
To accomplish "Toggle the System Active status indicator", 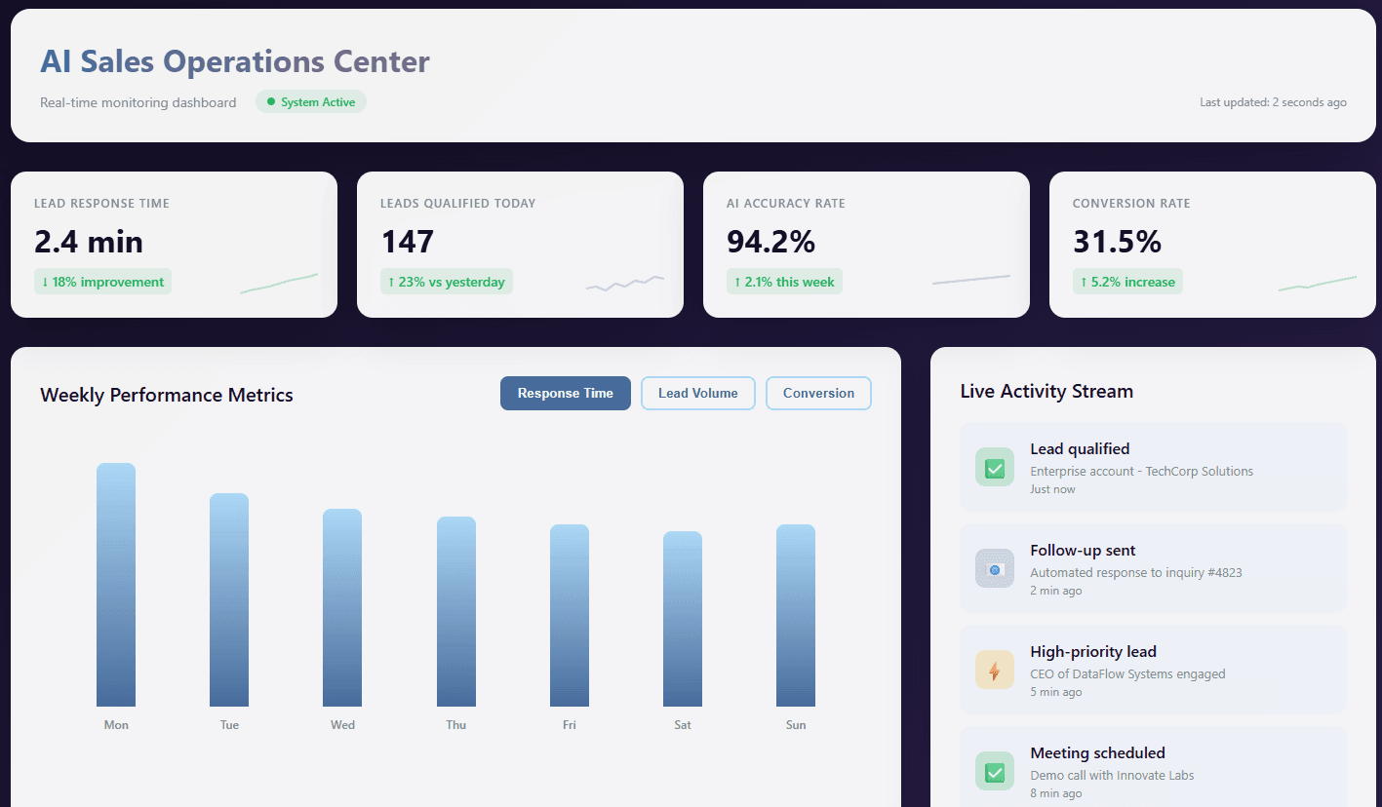I will pyautogui.click(x=310, y=100).
